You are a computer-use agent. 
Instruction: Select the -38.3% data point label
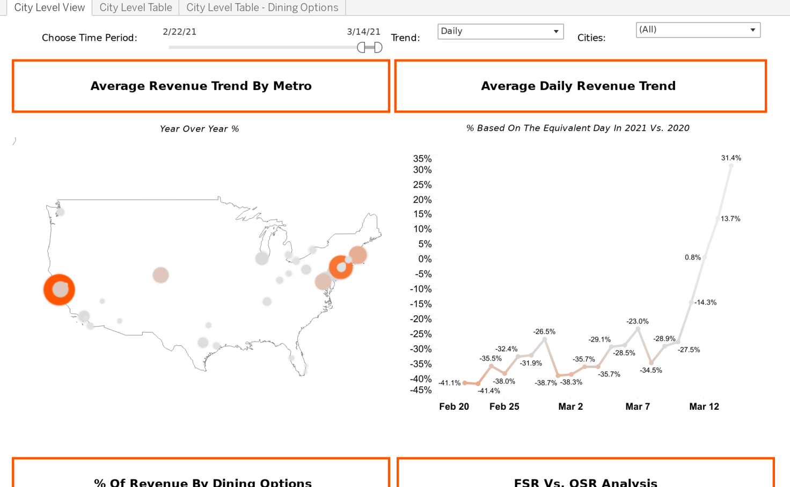(571, 382)
